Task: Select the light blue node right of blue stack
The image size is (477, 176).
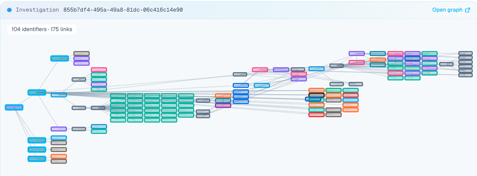Action: [262, 85]
